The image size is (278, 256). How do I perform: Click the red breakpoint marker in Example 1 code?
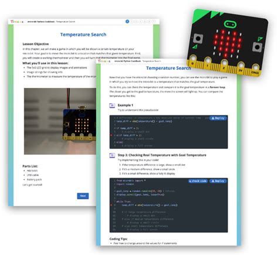point(111,135)
